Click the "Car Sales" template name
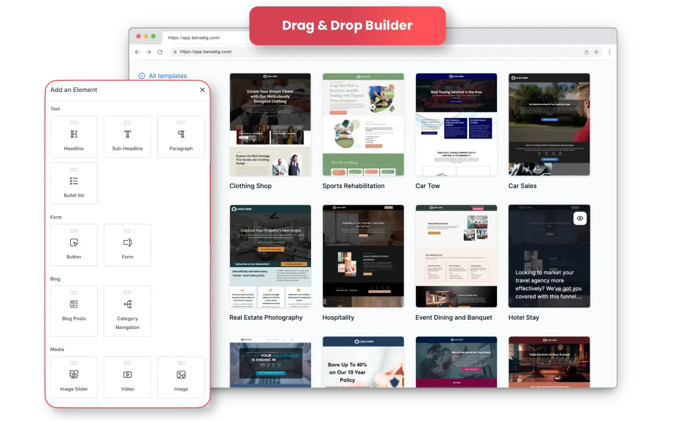 point(522,186)
